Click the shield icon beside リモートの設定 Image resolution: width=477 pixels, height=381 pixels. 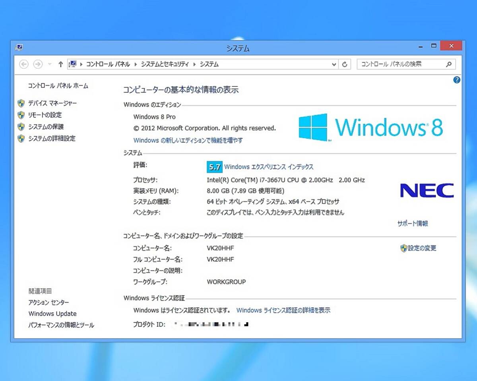(x=21, y=115)
